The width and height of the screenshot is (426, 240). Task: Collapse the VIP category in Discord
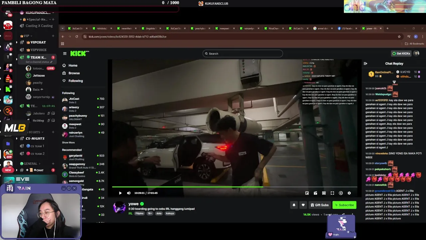coord(26,36)
